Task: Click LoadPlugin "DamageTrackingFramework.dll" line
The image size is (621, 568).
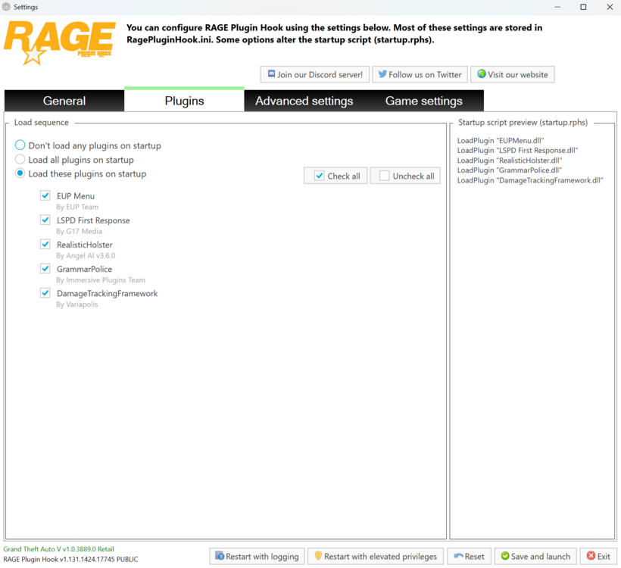Action: click(x=530, y=180)
